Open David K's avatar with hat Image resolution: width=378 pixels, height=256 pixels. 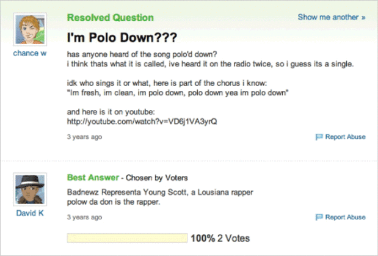(x=30, y=189)
